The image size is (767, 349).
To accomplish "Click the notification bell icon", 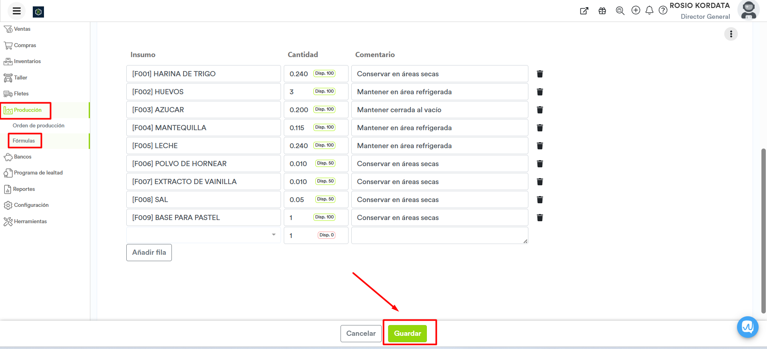I will click(x=649, y=10).
